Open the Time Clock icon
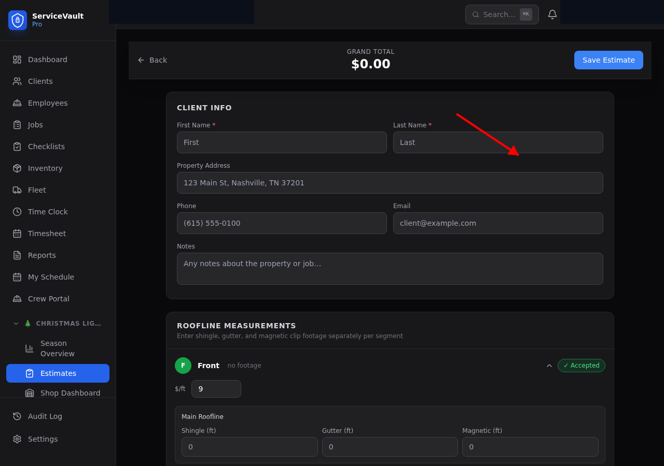This screenshot has width=664, height=466. pyautogui.click(x=17, y=211)
